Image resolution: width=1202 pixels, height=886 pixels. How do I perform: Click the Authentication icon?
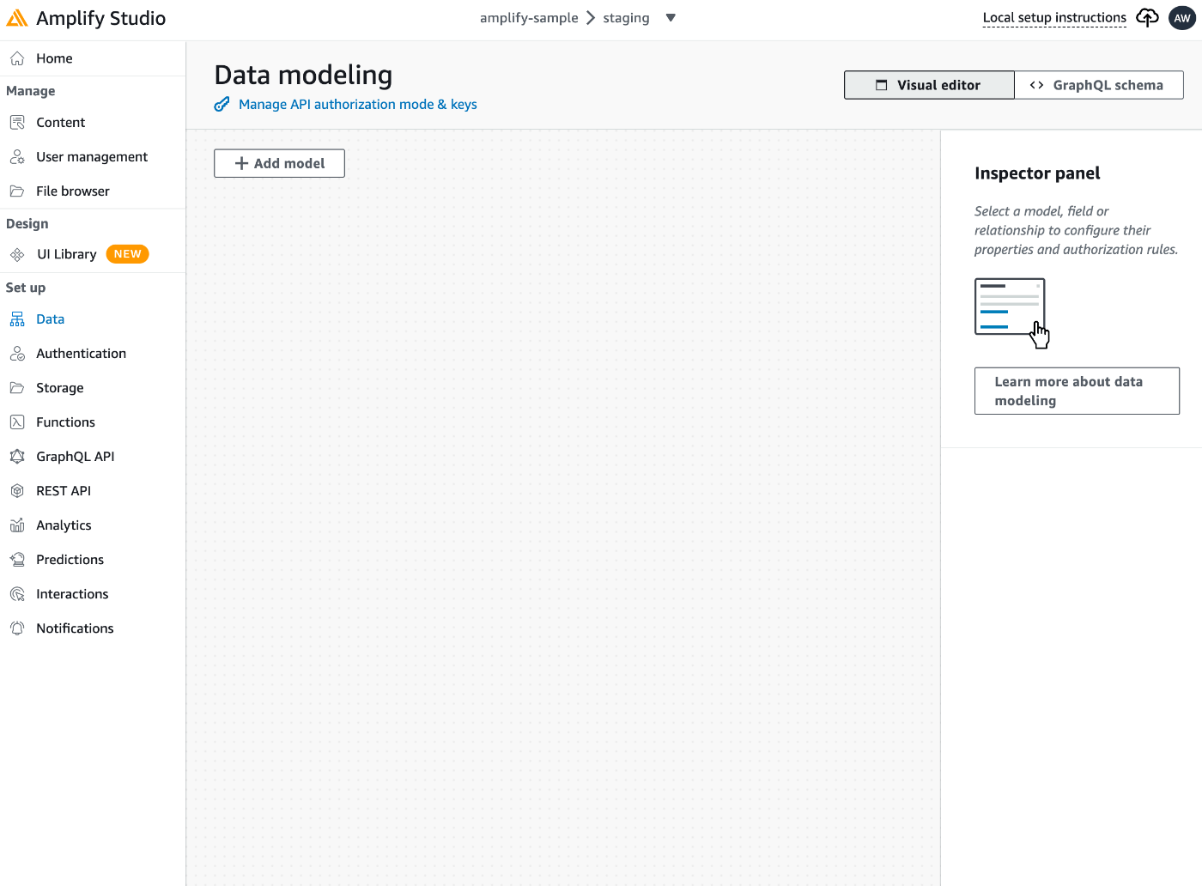click(17, 354)
